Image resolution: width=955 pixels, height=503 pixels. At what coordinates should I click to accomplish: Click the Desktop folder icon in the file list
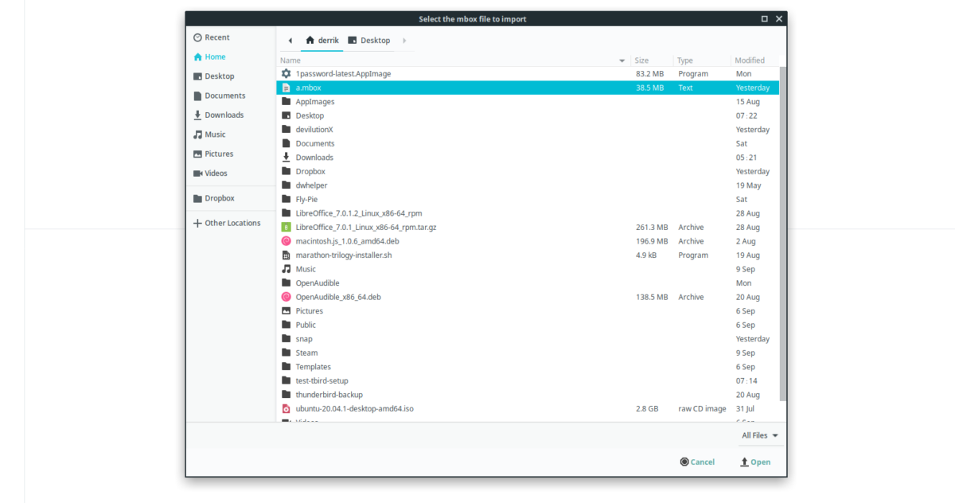286,115
